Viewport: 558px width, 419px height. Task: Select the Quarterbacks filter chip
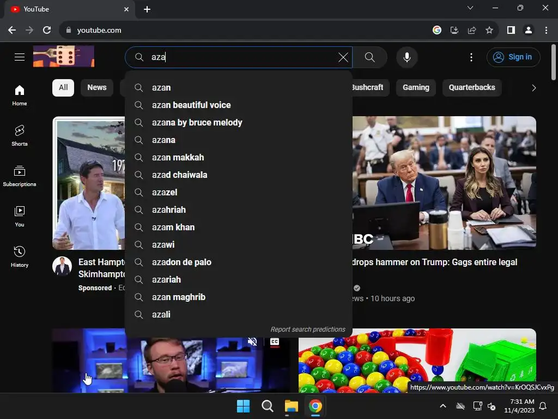click(472, 88)
